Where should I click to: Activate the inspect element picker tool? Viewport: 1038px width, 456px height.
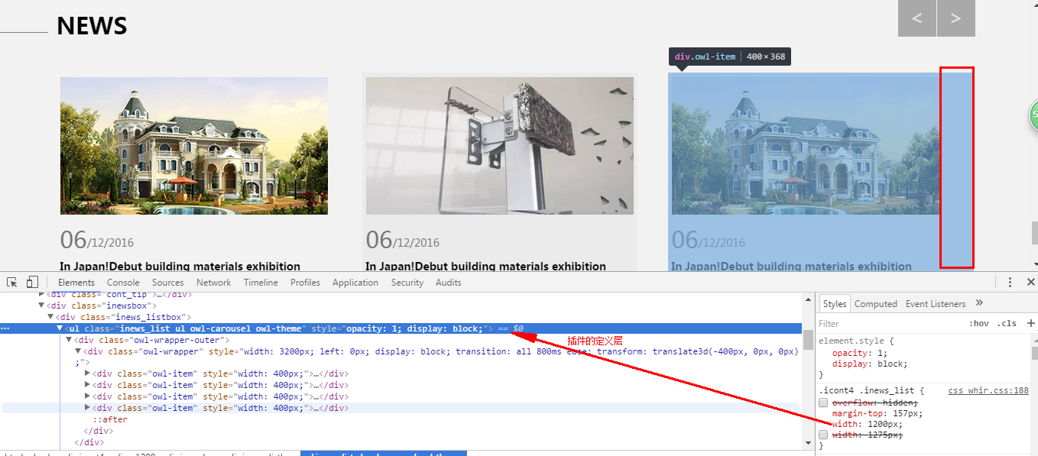point(12,282)
